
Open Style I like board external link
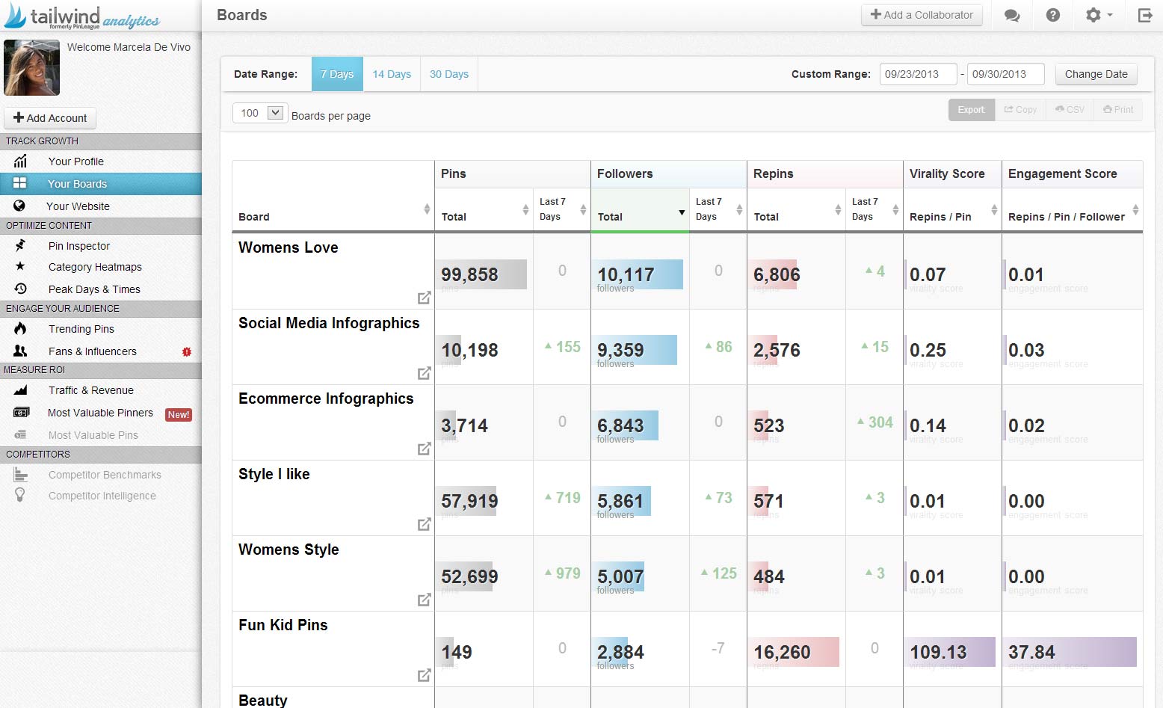[x=424, y=524]
